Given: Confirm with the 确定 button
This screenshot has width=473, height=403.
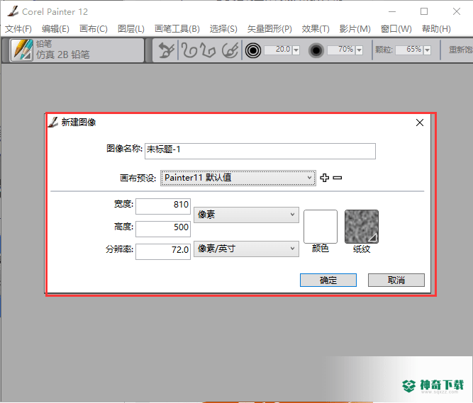Looking at the screenshot, I should click(328, 280).
